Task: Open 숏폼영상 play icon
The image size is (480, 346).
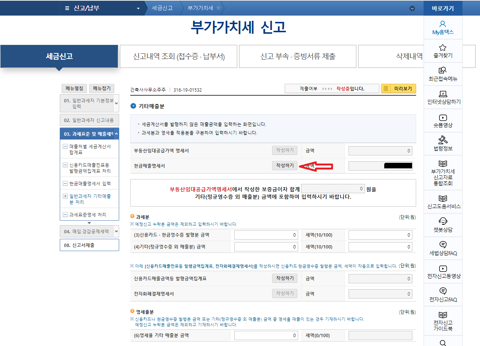Action: (x=443, y=118)
